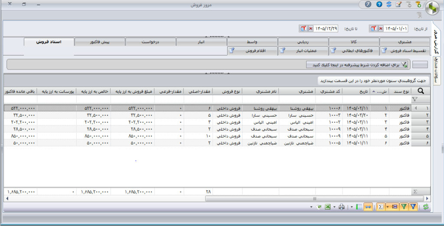Open the سوالات متداول vertical side tab
Viewport: 444px width, 226px height.
436,70
